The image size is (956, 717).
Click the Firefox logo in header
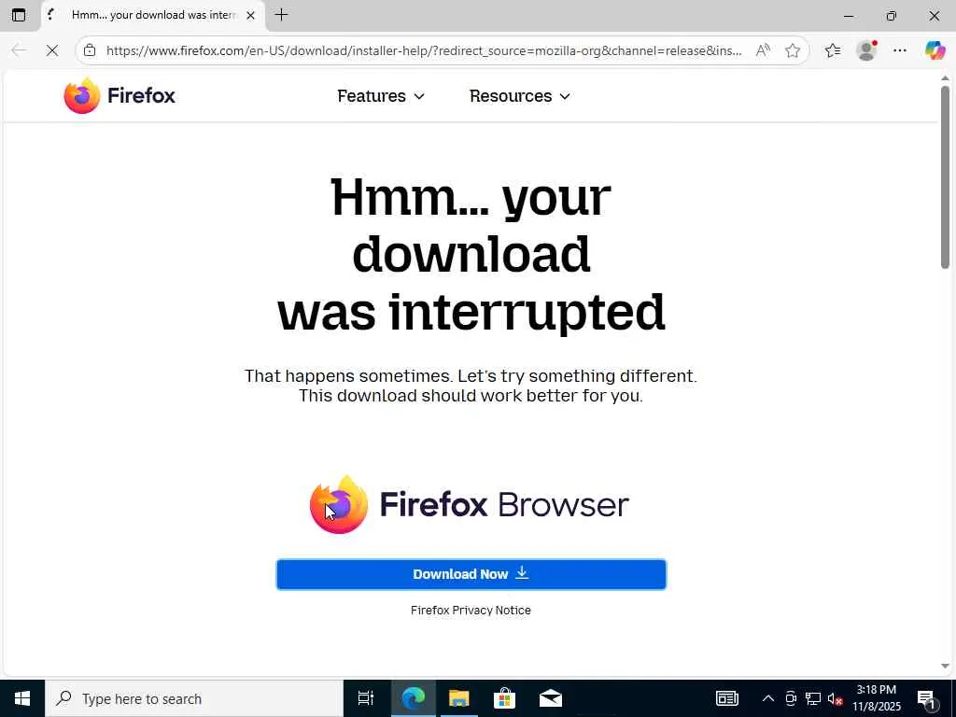tap(119, 96)
